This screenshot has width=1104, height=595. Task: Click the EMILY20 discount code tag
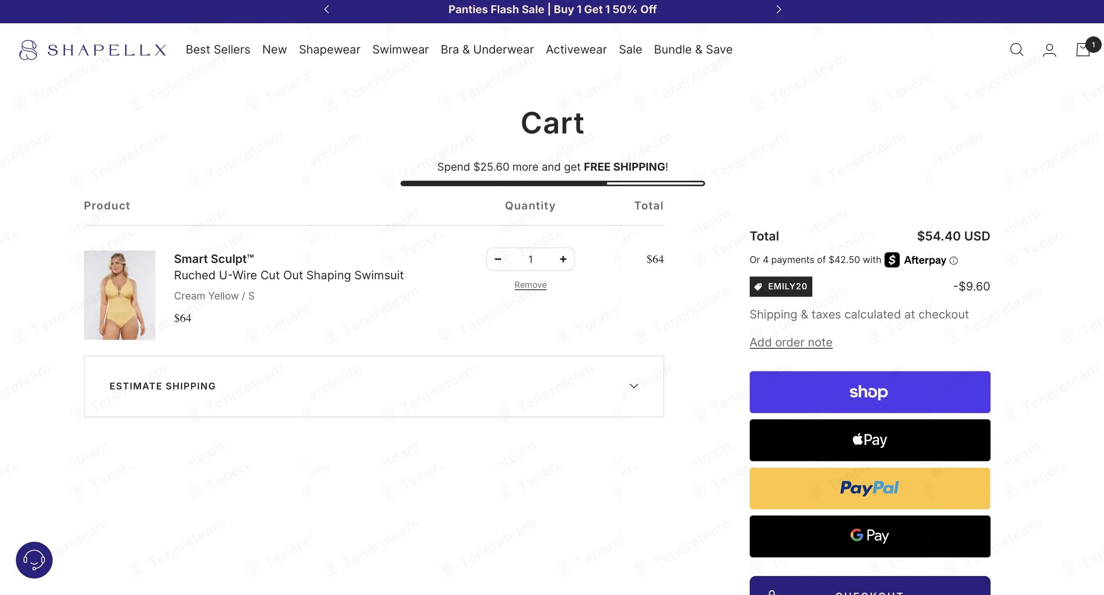(x=781, y=287)
